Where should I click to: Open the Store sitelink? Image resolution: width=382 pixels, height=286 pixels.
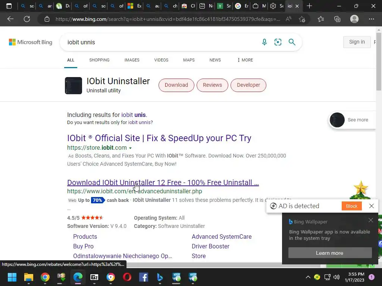(198, 256)
